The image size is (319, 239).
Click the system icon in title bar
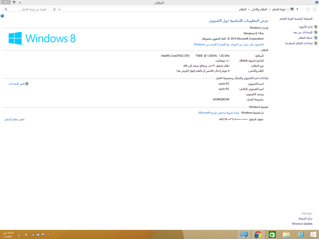pos(317,2)
